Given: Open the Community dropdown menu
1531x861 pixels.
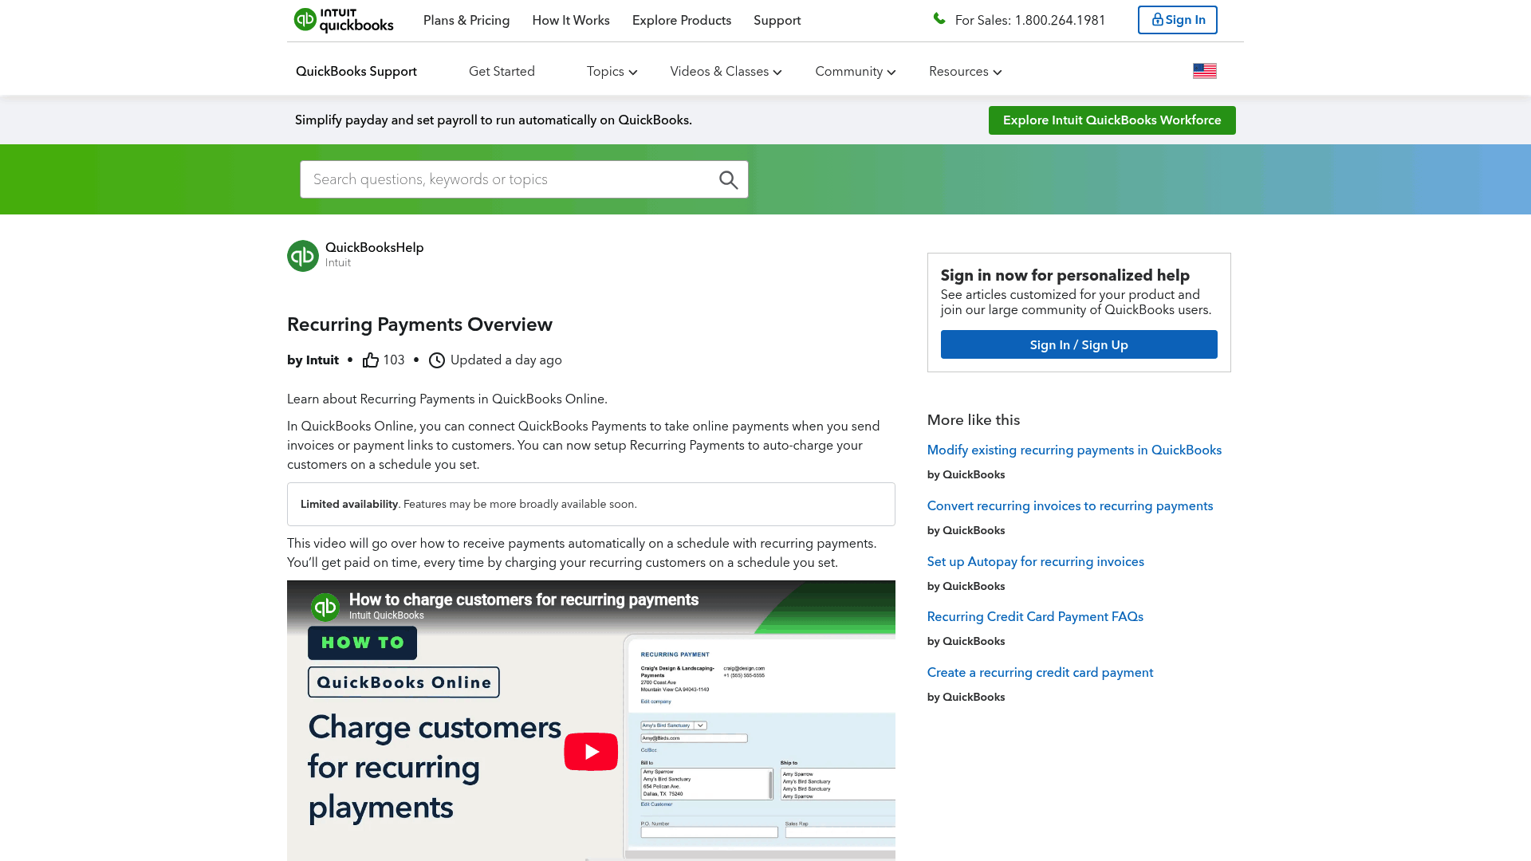Looking at the screenshot, I should pos(855,72).
